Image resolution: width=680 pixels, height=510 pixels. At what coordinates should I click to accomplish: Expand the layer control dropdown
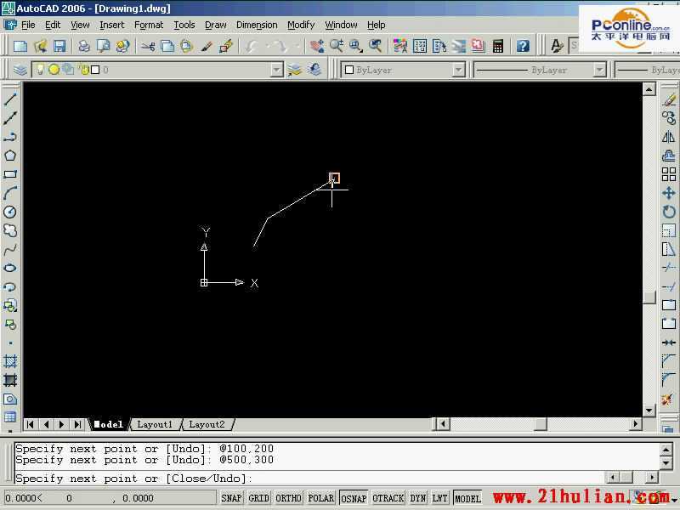[x=276, y=70]
